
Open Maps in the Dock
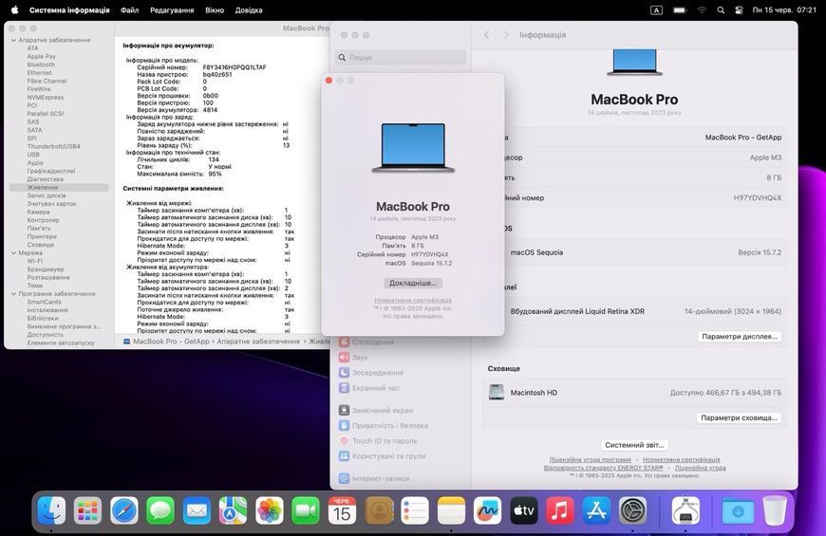233,510
